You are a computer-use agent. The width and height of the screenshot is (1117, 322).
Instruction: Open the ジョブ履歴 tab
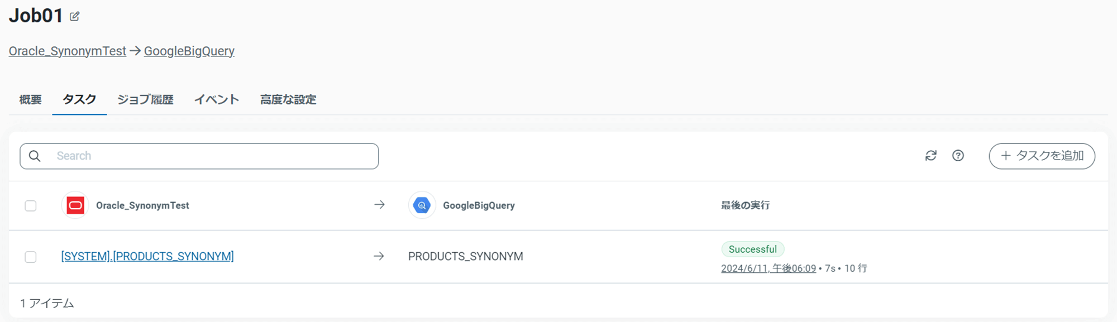pyautogui.click(x=145, y=100)
